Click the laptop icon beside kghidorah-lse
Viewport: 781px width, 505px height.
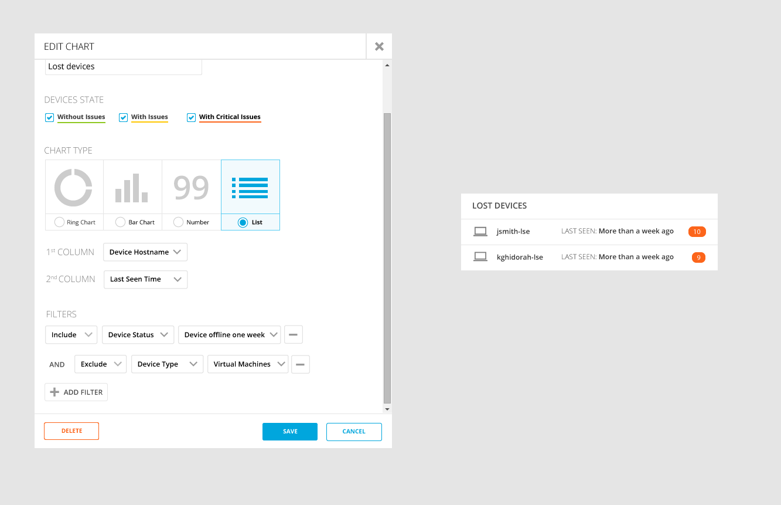coord(480,257)
